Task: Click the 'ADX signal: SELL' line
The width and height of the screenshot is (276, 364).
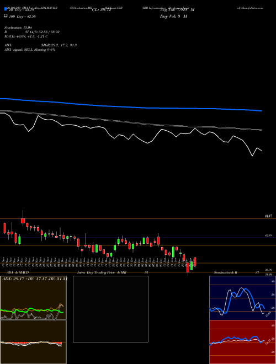Action: [30, 50]
